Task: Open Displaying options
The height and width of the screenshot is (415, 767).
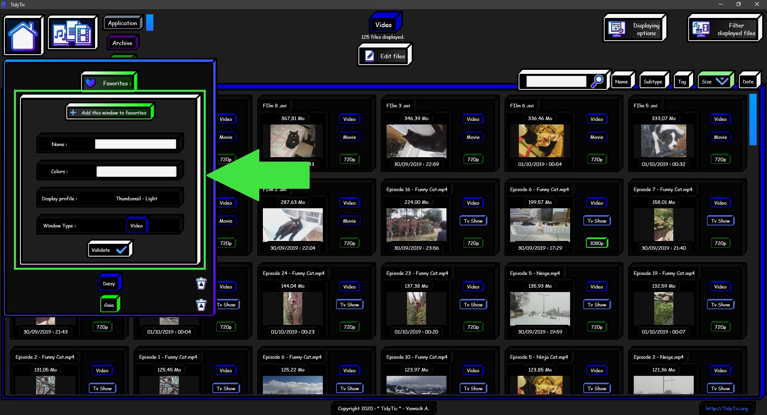Action: point(635,29)
